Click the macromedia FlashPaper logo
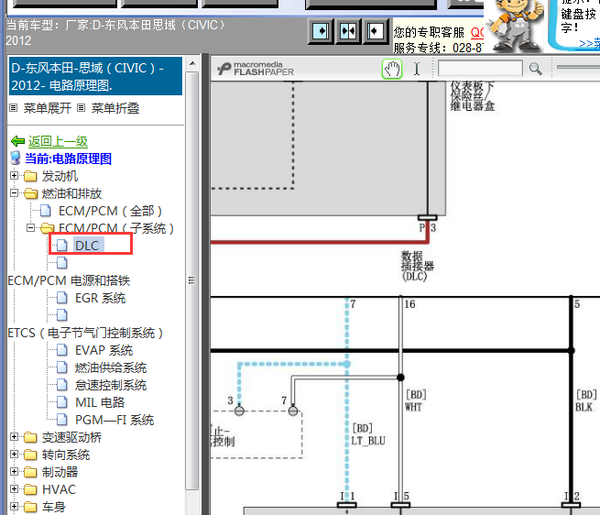The height and width of the screenshot is (515, 600). pyautogui.click(x=256, y=69)
